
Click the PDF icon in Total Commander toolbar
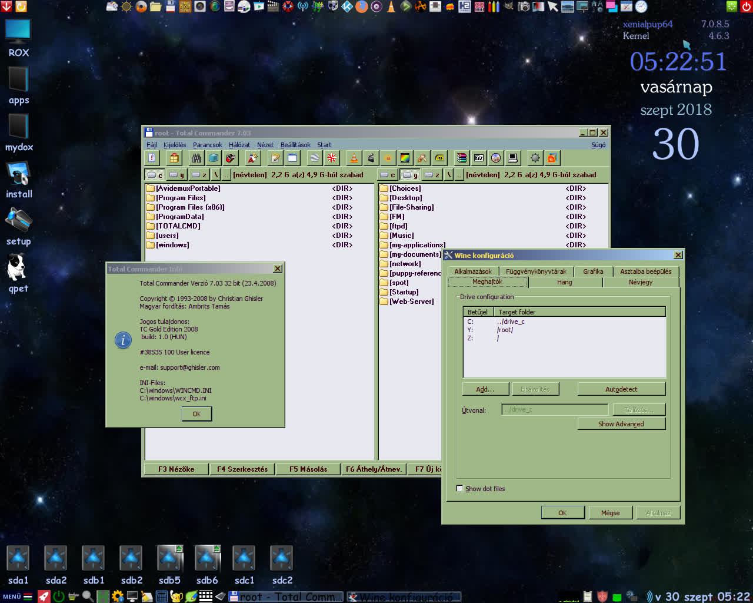[x=439, y=158]
